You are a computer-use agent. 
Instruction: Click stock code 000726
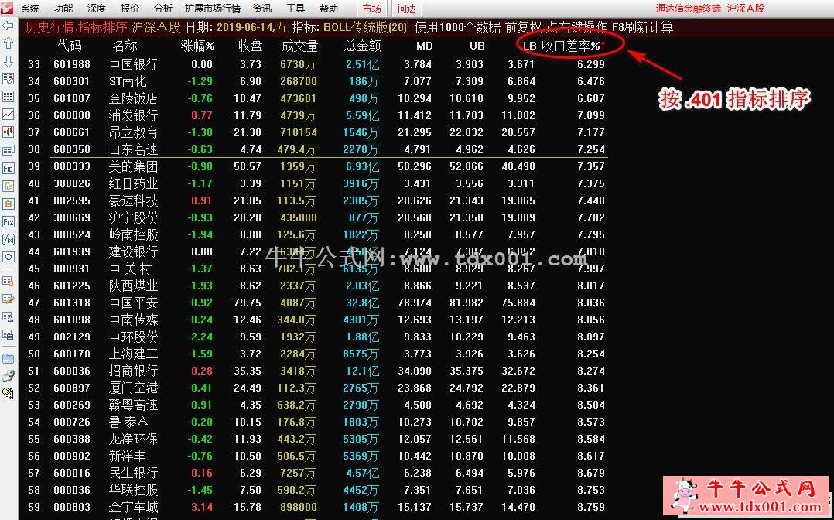point(72,422)
